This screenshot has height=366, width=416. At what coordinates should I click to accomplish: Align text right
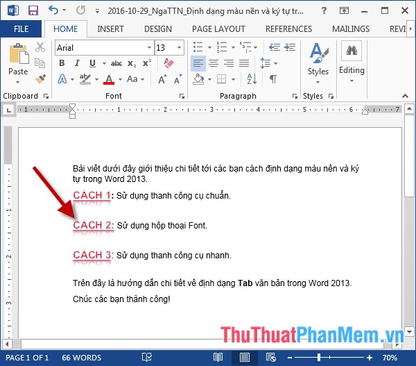[229, 63]
